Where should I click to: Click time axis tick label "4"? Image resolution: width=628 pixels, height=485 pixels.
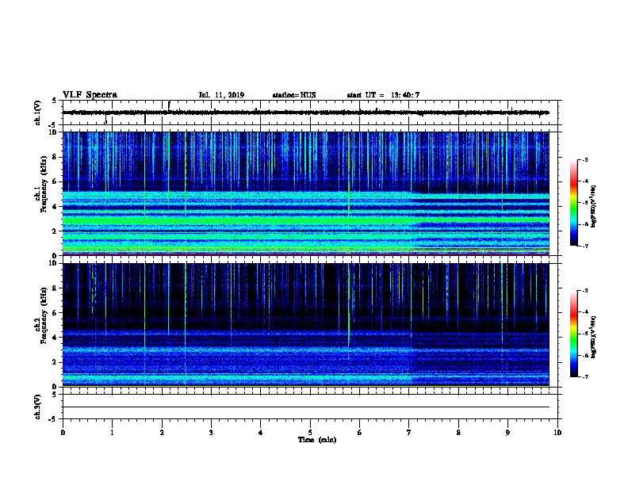(x=261, y=433)
